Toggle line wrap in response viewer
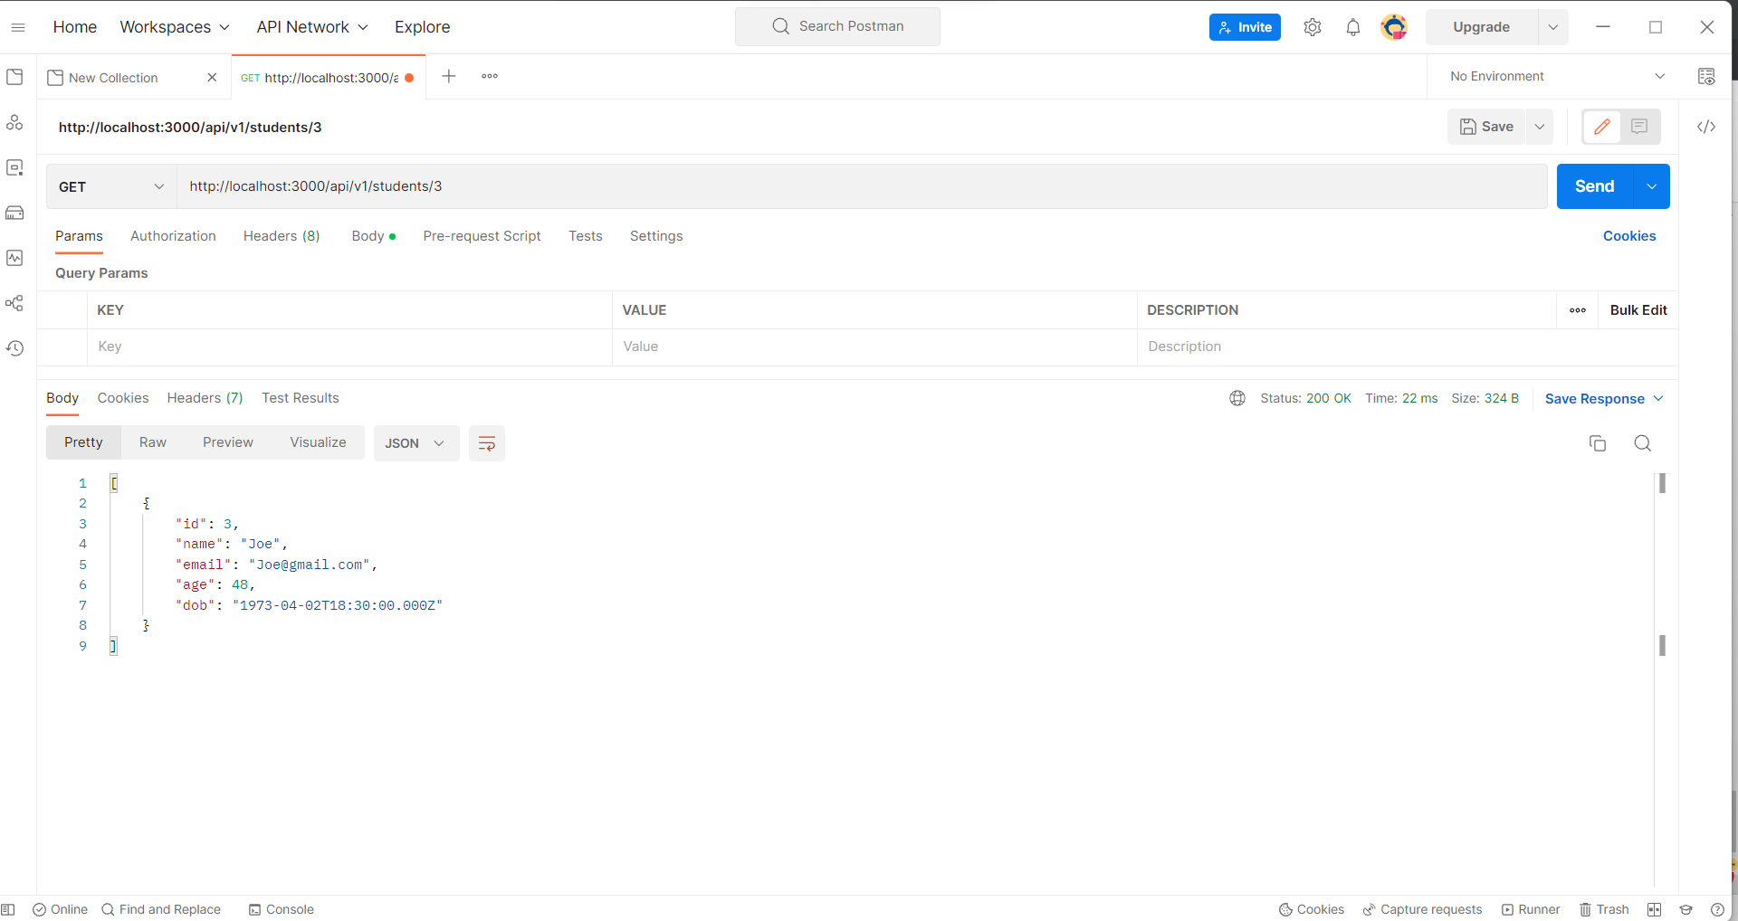 486,443
